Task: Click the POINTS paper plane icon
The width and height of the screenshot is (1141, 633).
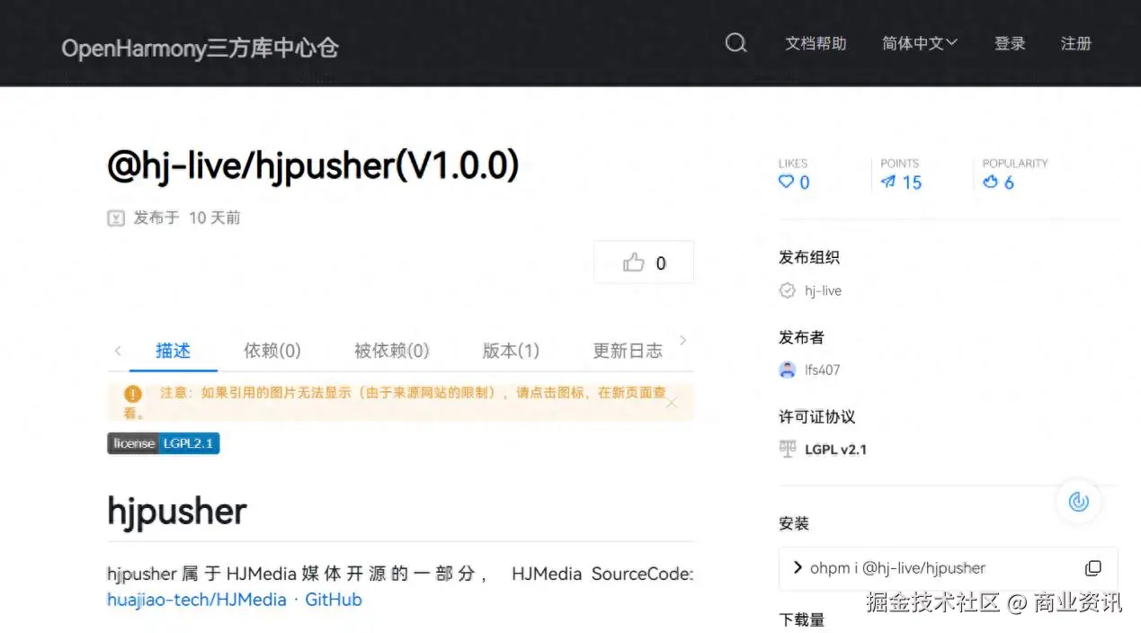Action: 888,182
